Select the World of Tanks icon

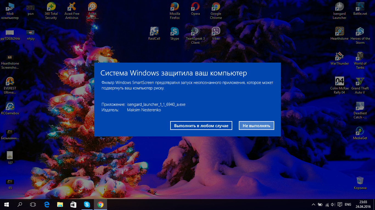tap(360, 60)
